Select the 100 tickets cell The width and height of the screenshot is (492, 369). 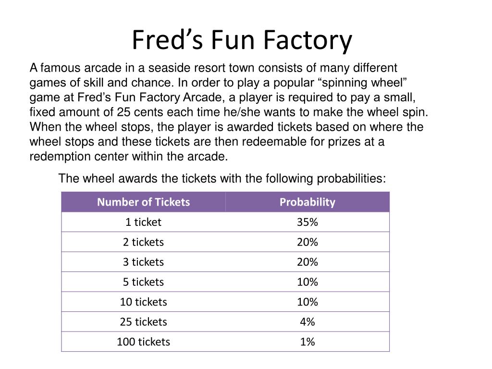point(143,342)
